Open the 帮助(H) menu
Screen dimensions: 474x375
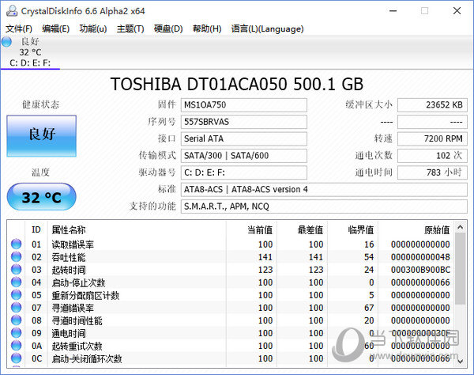pyautogui.click(x=207, y=28)
